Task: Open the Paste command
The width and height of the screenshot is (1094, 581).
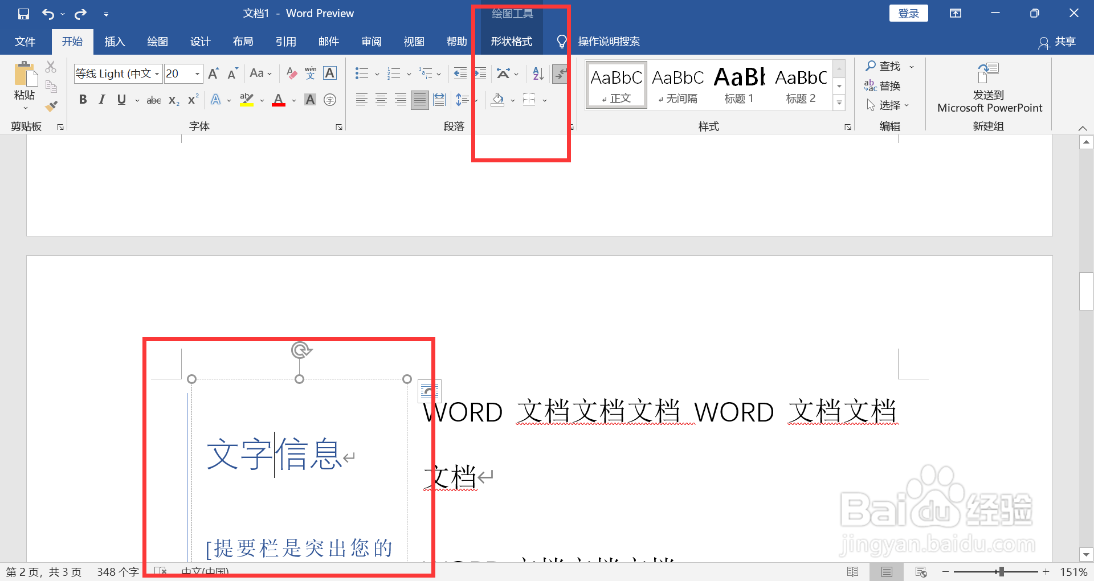Action: 25,85
